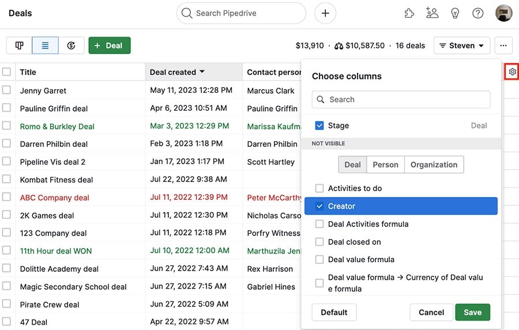Uncheck the Stage column checkbox
This screenshot has width=519, height=330.
click(x=319, y=126)
